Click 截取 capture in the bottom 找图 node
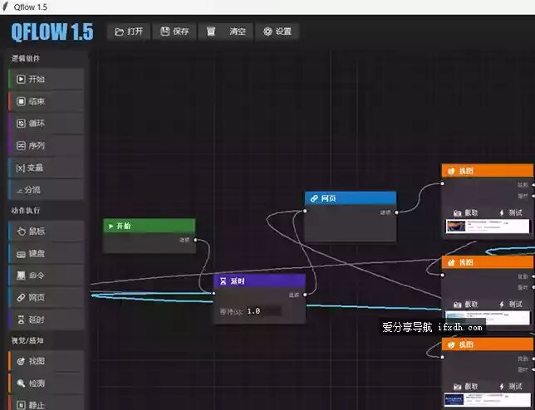Image resolution: width=535 pixels, height=410 pixels. click(466, 387)
